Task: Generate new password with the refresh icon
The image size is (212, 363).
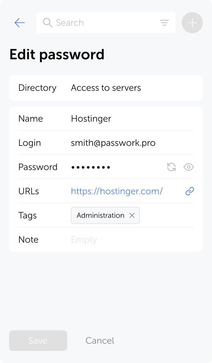Action: click(x=171, y=167)
